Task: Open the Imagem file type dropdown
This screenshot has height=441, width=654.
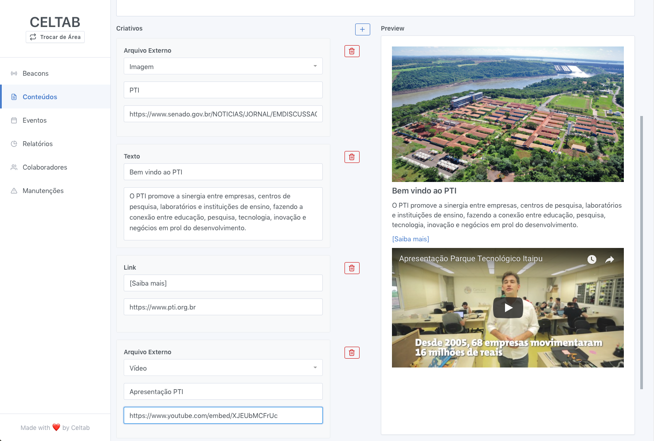Action: click(x=223, y=66)
